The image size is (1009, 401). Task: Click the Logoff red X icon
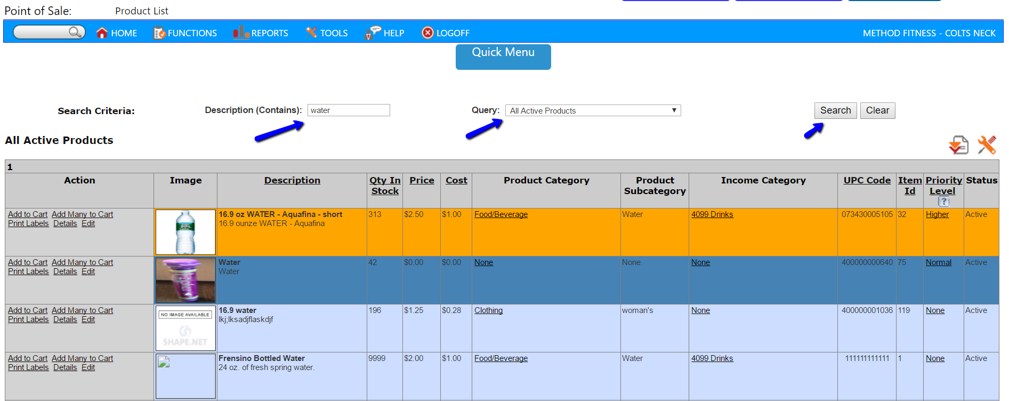pyautogui.click(x=427, y=33)
